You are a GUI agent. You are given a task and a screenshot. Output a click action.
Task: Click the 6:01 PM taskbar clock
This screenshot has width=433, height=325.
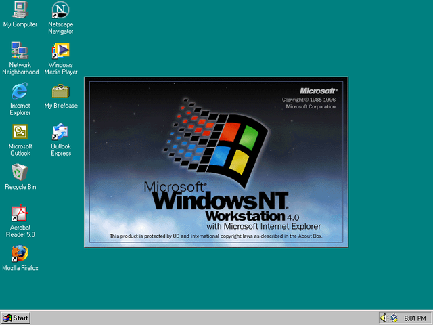(x=415, y=318)
